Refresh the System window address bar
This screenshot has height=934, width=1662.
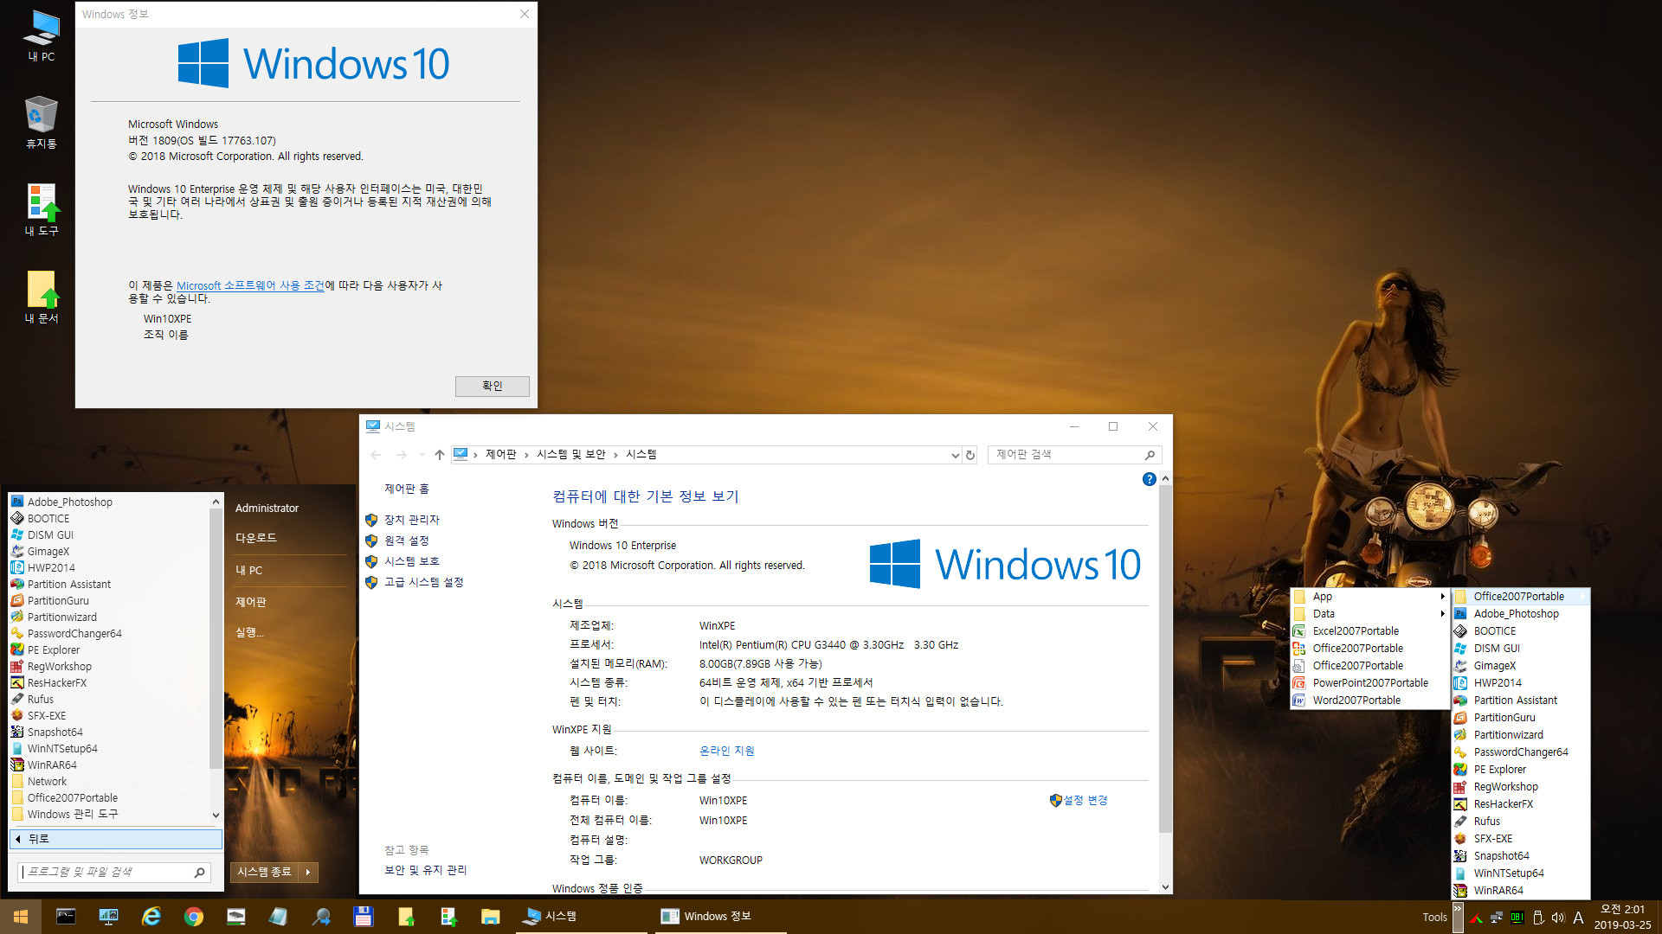tap(970, 455)
